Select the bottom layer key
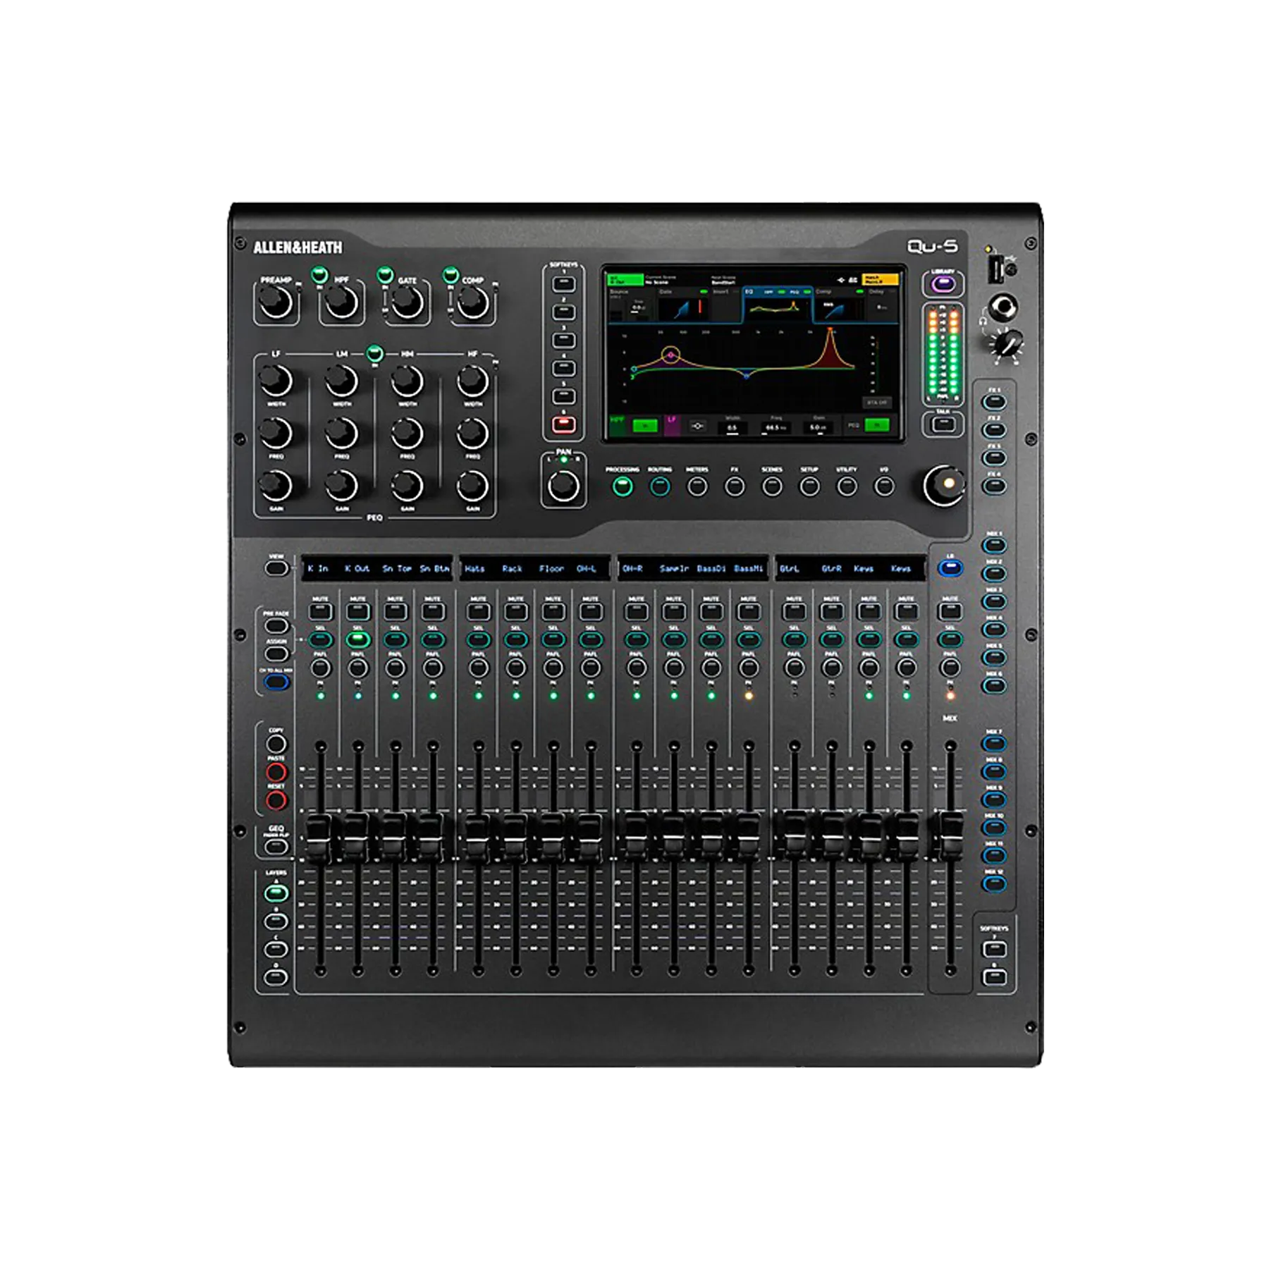The height and width of the screenshot is (1269, 1269). pos(276,977)
